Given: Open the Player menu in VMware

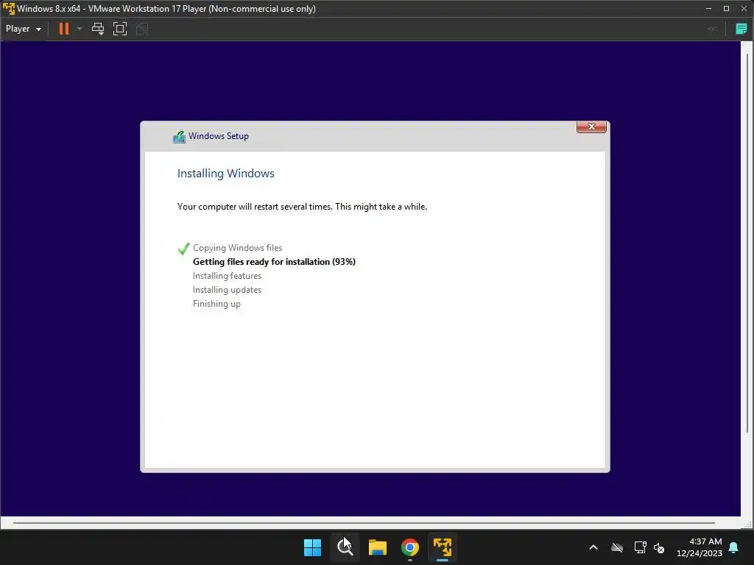Looking at the screenshot, I should [x=23, y=29].
